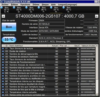Click status dot of attribute BD
Screen dimensions: 100x97
3,79
